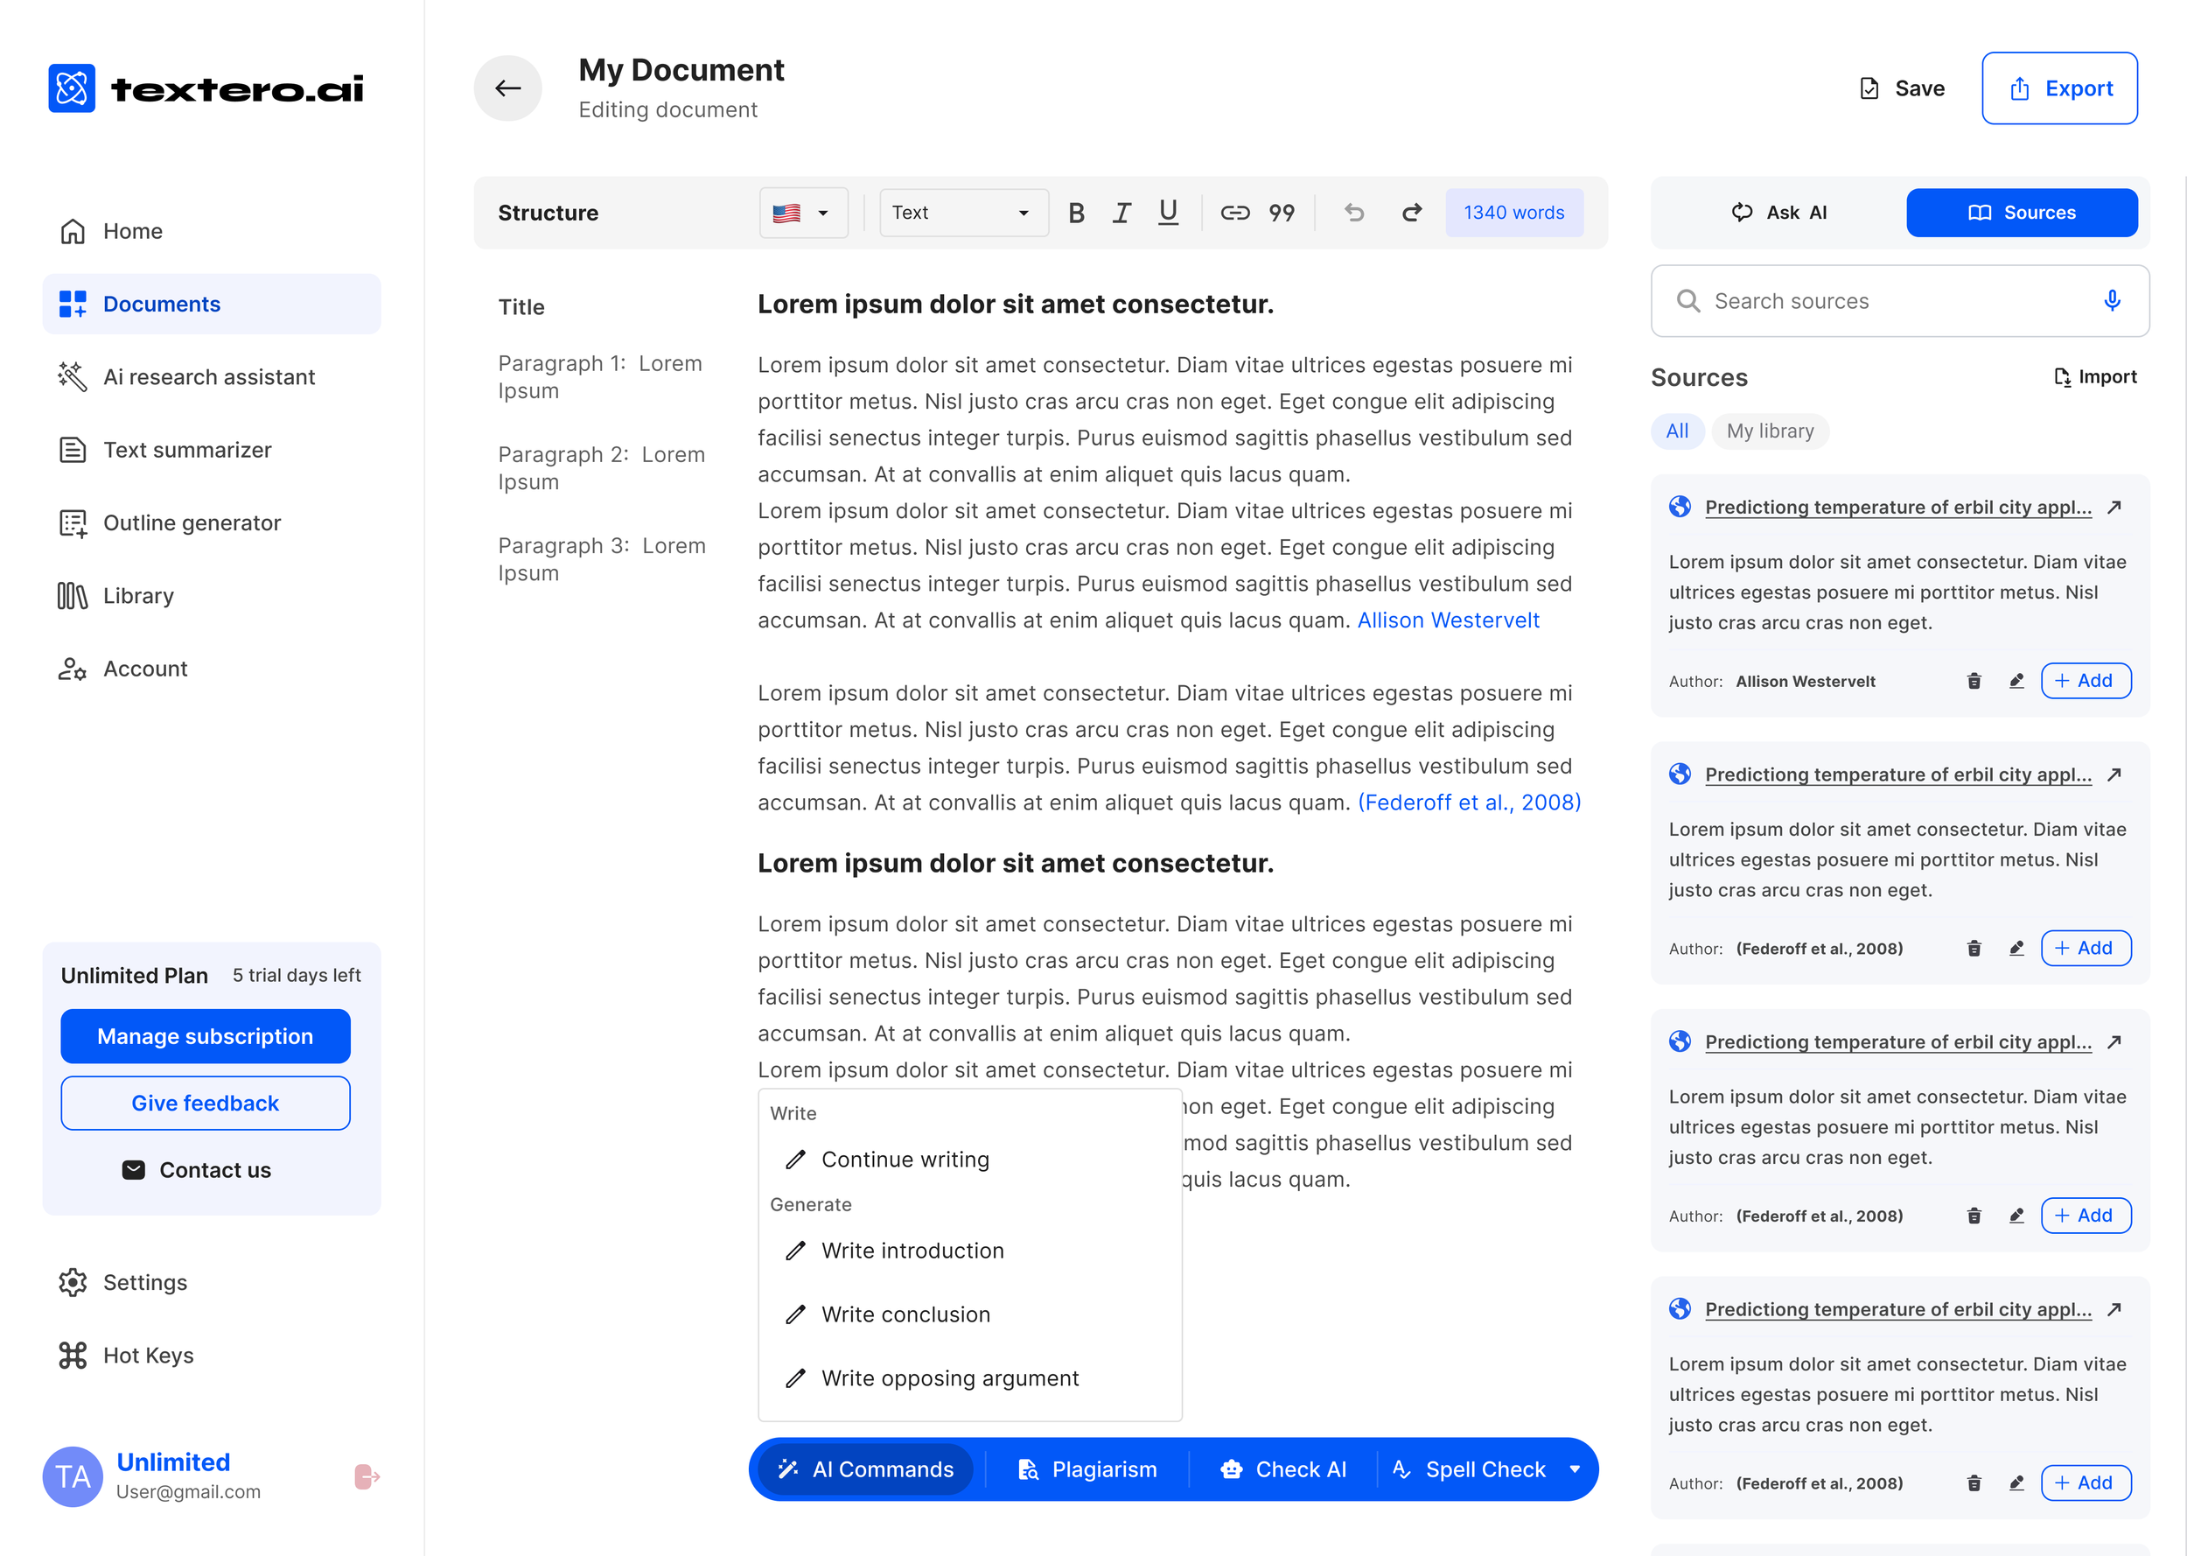2187x1556 pixels.
Task: Click the insert link icon
Action: click(1234, 213)
